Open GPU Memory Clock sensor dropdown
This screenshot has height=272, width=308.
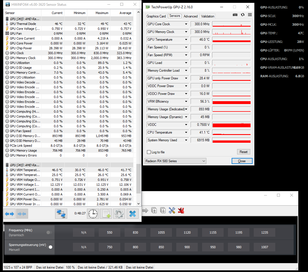click(186, 32)
